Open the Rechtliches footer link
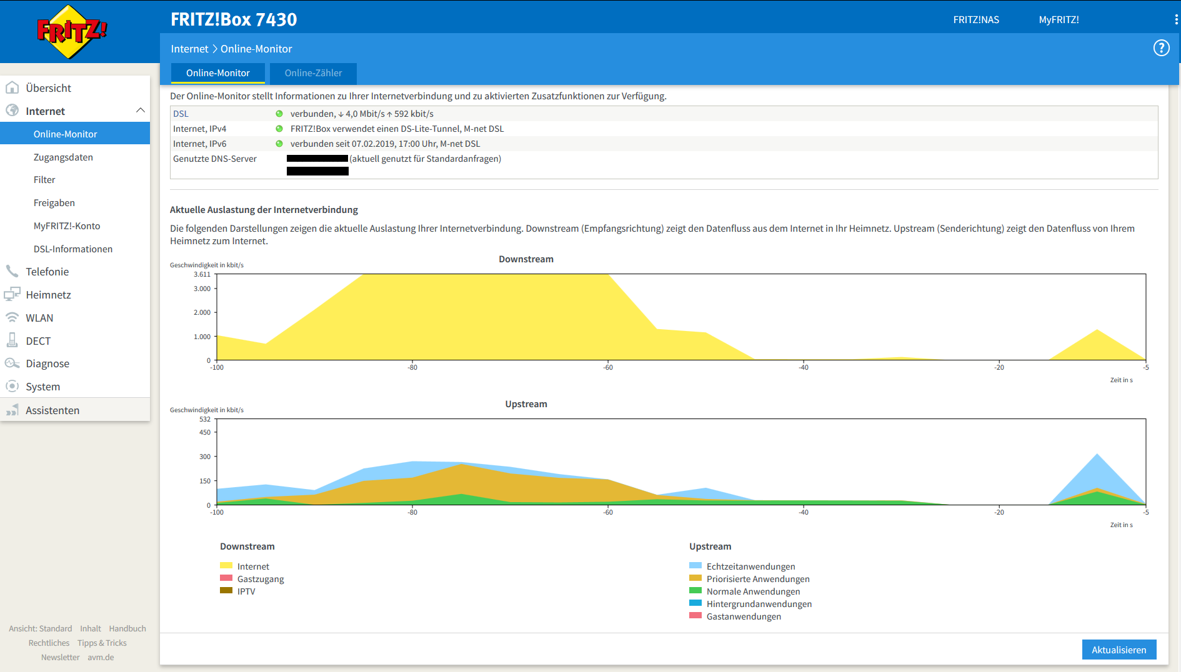 (49, 643)
